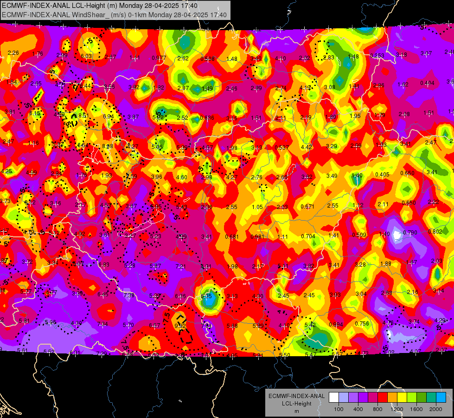Click the wind shear value 0.509
Image resolution: width=454 pixels, height=418 pixels.
pyautogui.click(x=359, y=235)
